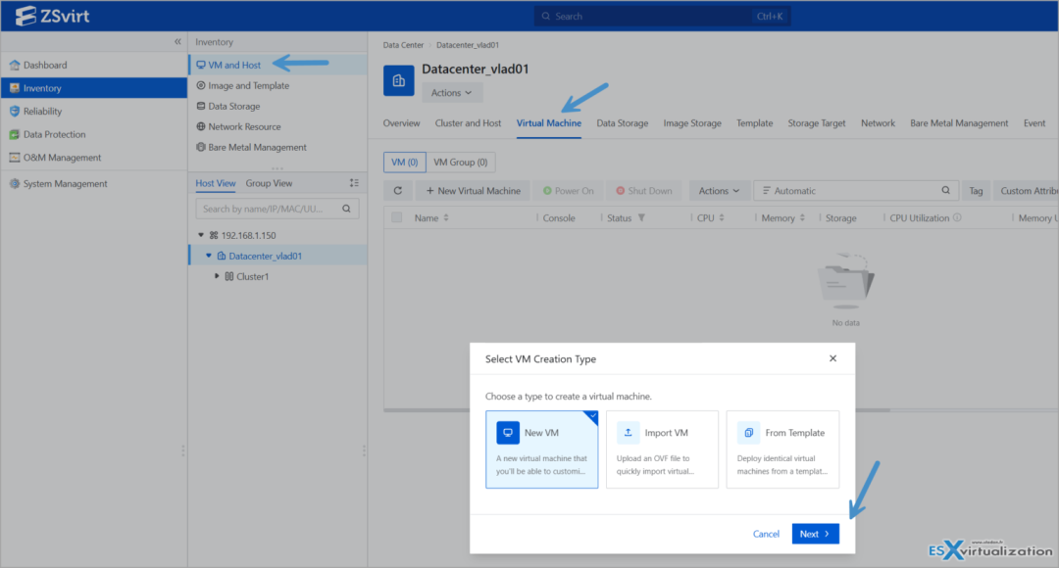
Task: Select the Import VM creation type card
Action: click(x=662, y=450)
